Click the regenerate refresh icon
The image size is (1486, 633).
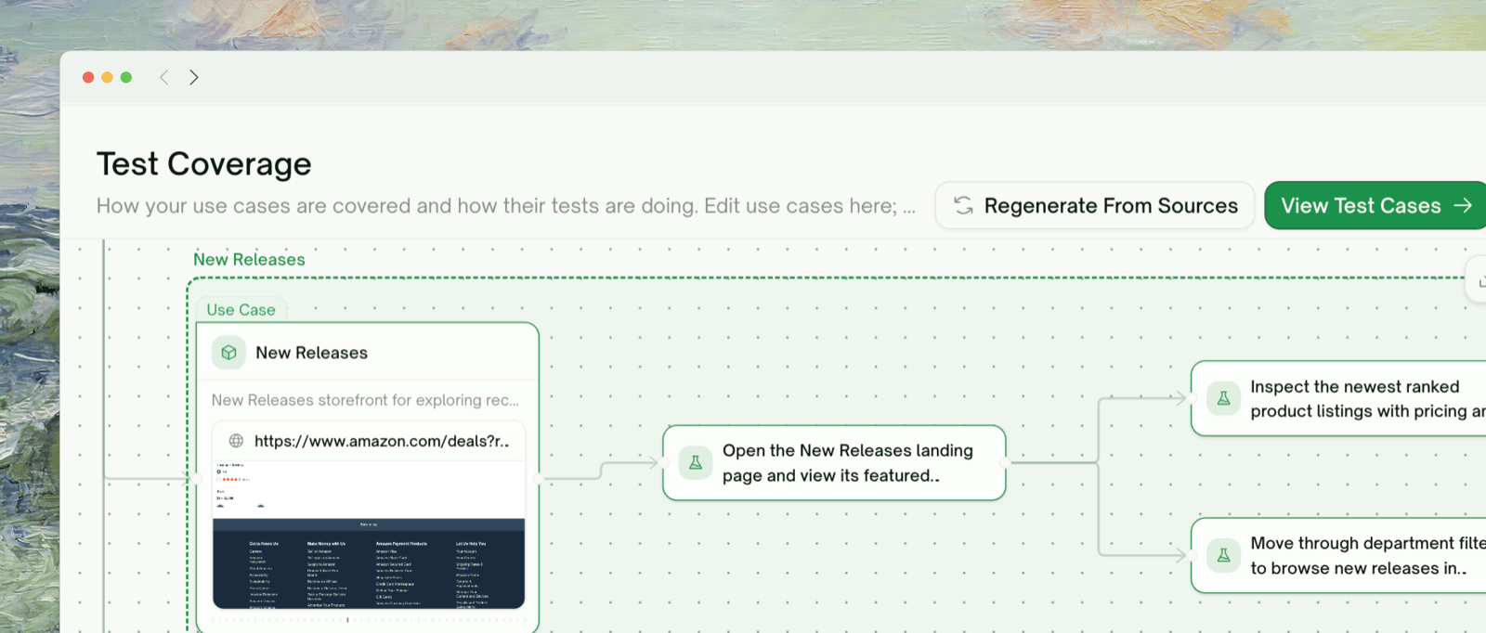coord(963,205)
